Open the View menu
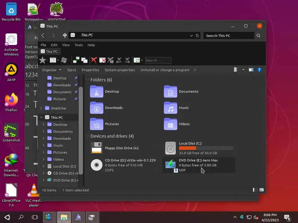298x223 pixels. [66, 45]
